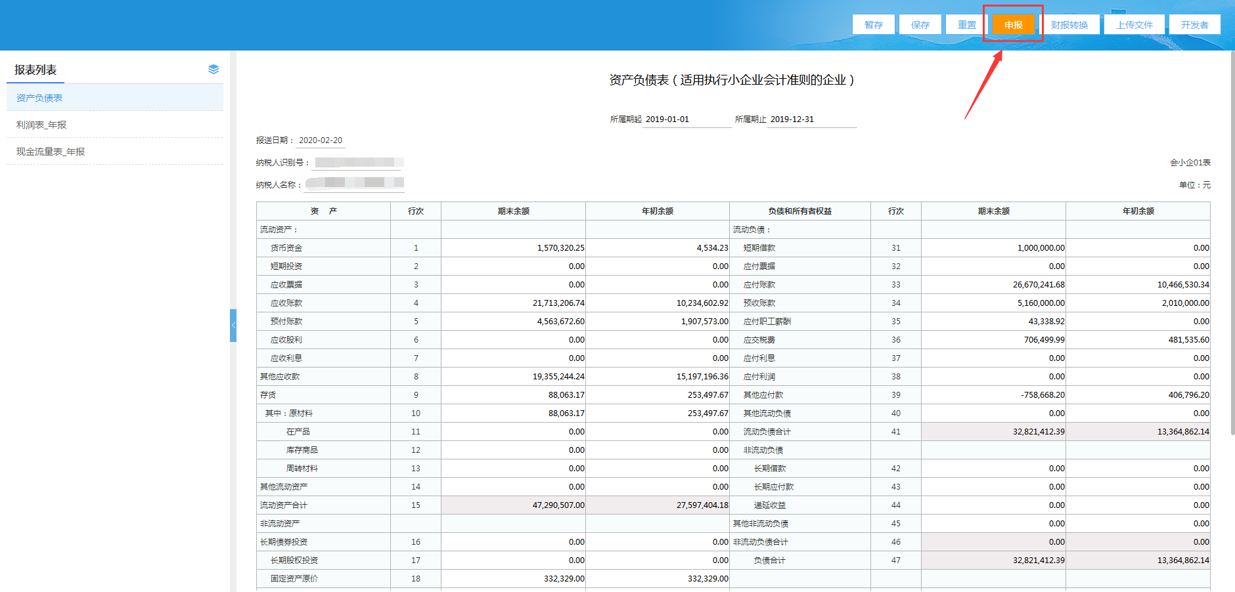Image resolution: width=1235 pixels, height=592 pixels.
Task: Click the 短期借款 期末余额 cell
Action: (x=993, y=248)
